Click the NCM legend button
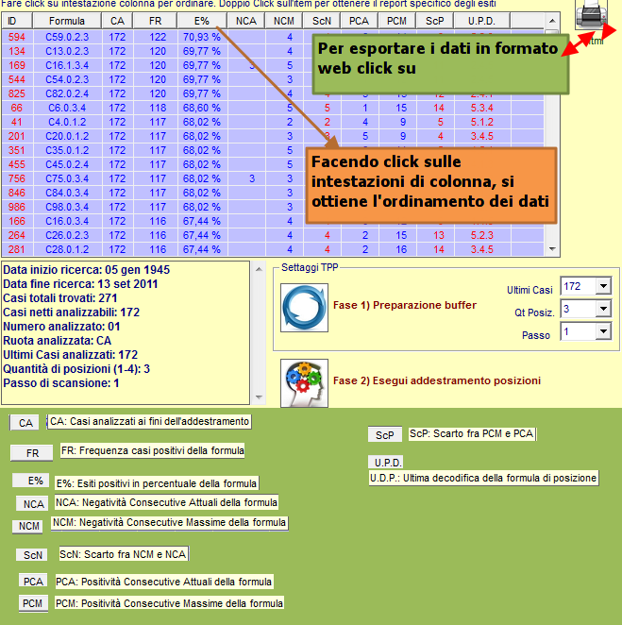 (x=28, y=526)
